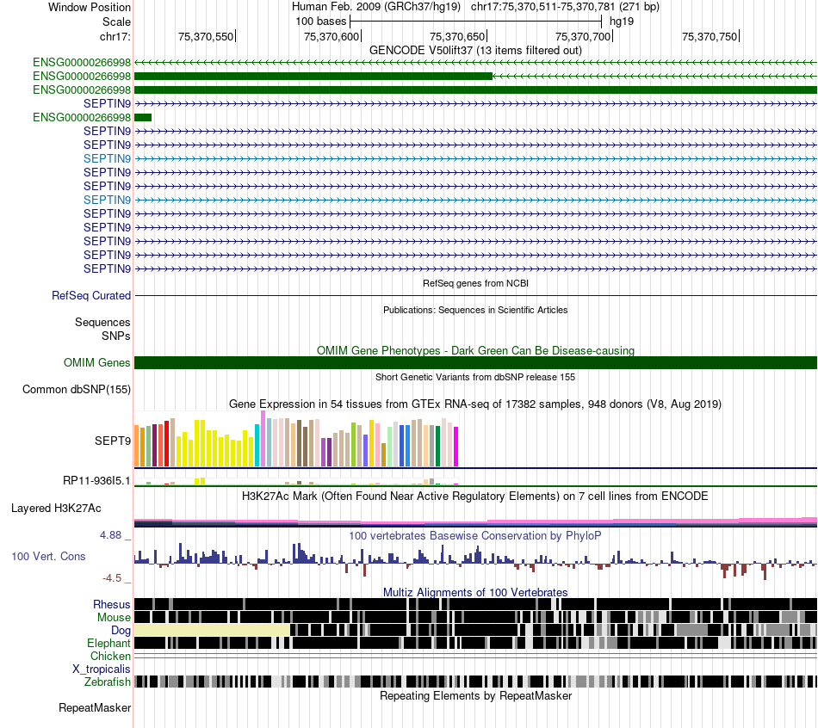Click the Chicken species label

click(x=110, y=656)
